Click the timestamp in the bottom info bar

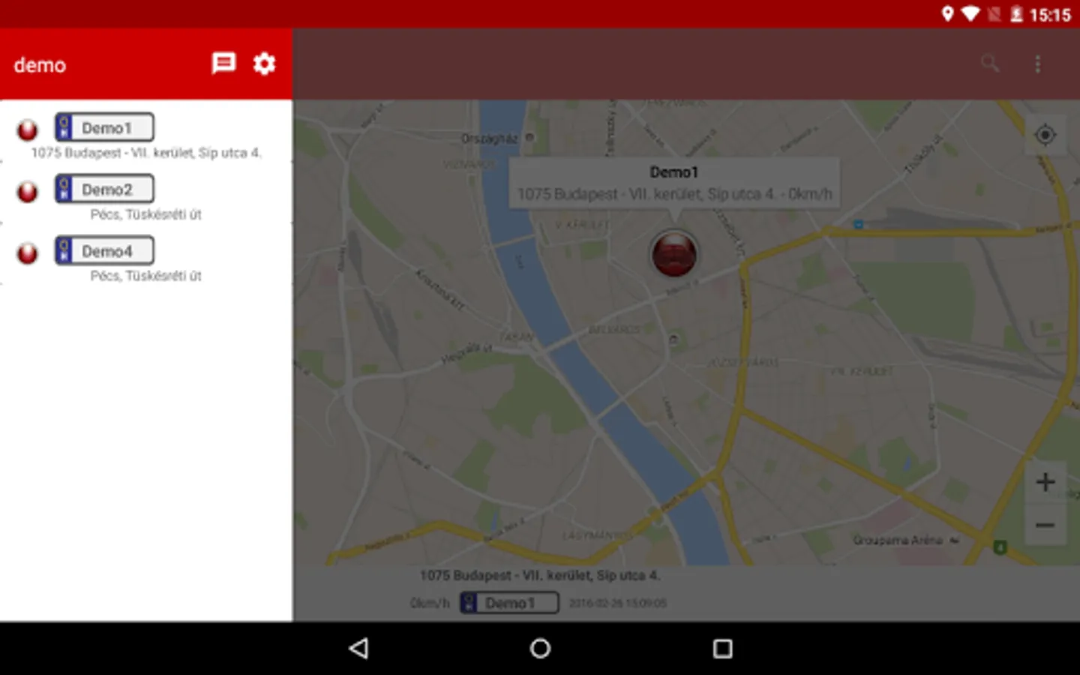click(x=617, y=603)
